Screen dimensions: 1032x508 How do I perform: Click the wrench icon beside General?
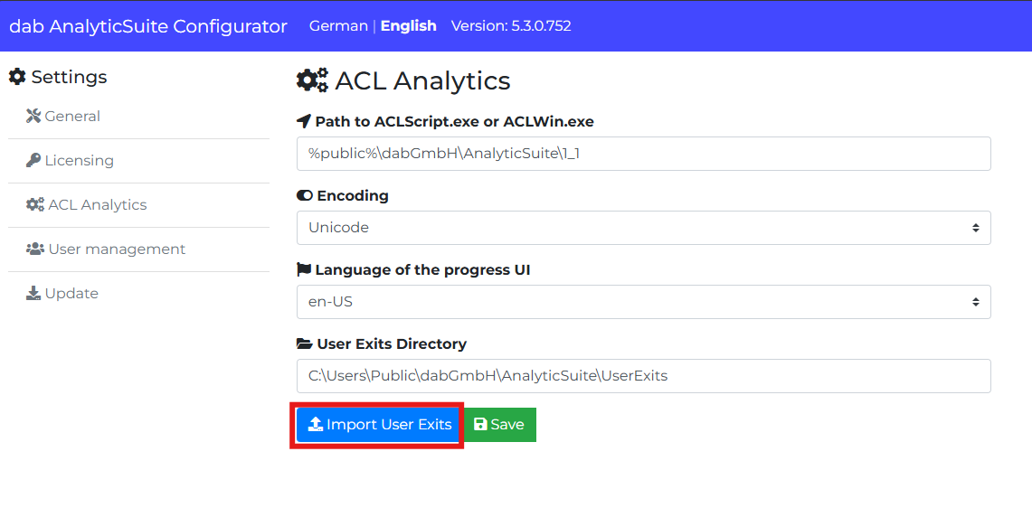(33, 116)
